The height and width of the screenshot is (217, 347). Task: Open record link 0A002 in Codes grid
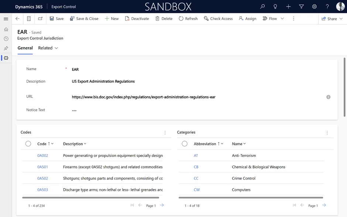click(42, 155)
